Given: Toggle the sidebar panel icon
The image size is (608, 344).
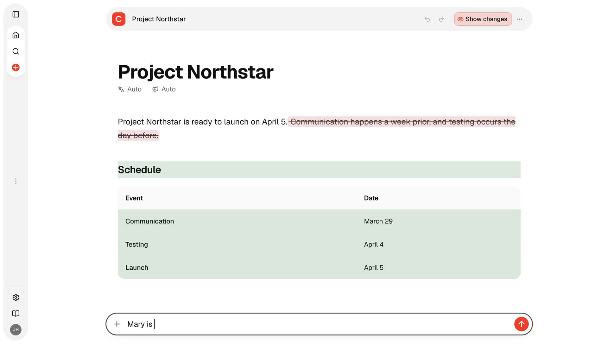Looking at the screenshot, I should point(16,14).
